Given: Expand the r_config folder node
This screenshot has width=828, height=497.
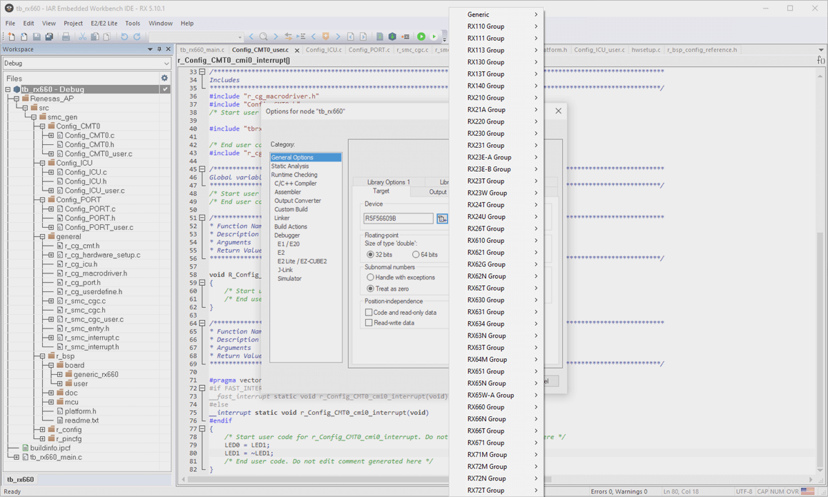Looking at the screenshot, I should pos(42,429).
